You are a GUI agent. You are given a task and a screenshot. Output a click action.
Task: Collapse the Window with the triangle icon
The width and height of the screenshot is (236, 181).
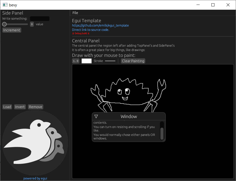point(96,116)
